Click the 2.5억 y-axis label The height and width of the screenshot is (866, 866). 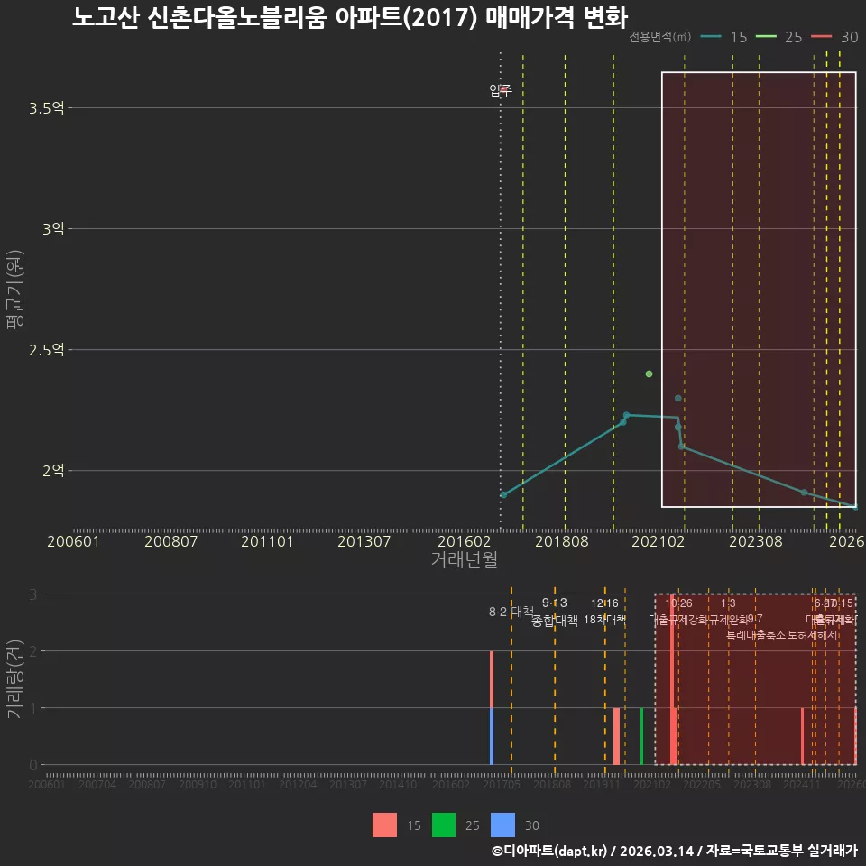coord(46,350)
